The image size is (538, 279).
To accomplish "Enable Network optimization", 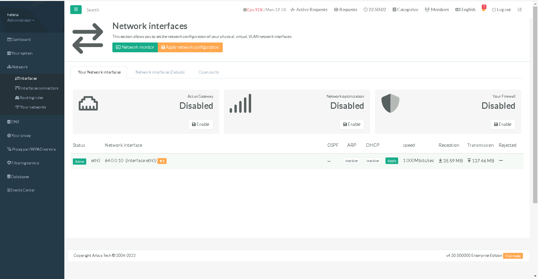I will 351,124.
